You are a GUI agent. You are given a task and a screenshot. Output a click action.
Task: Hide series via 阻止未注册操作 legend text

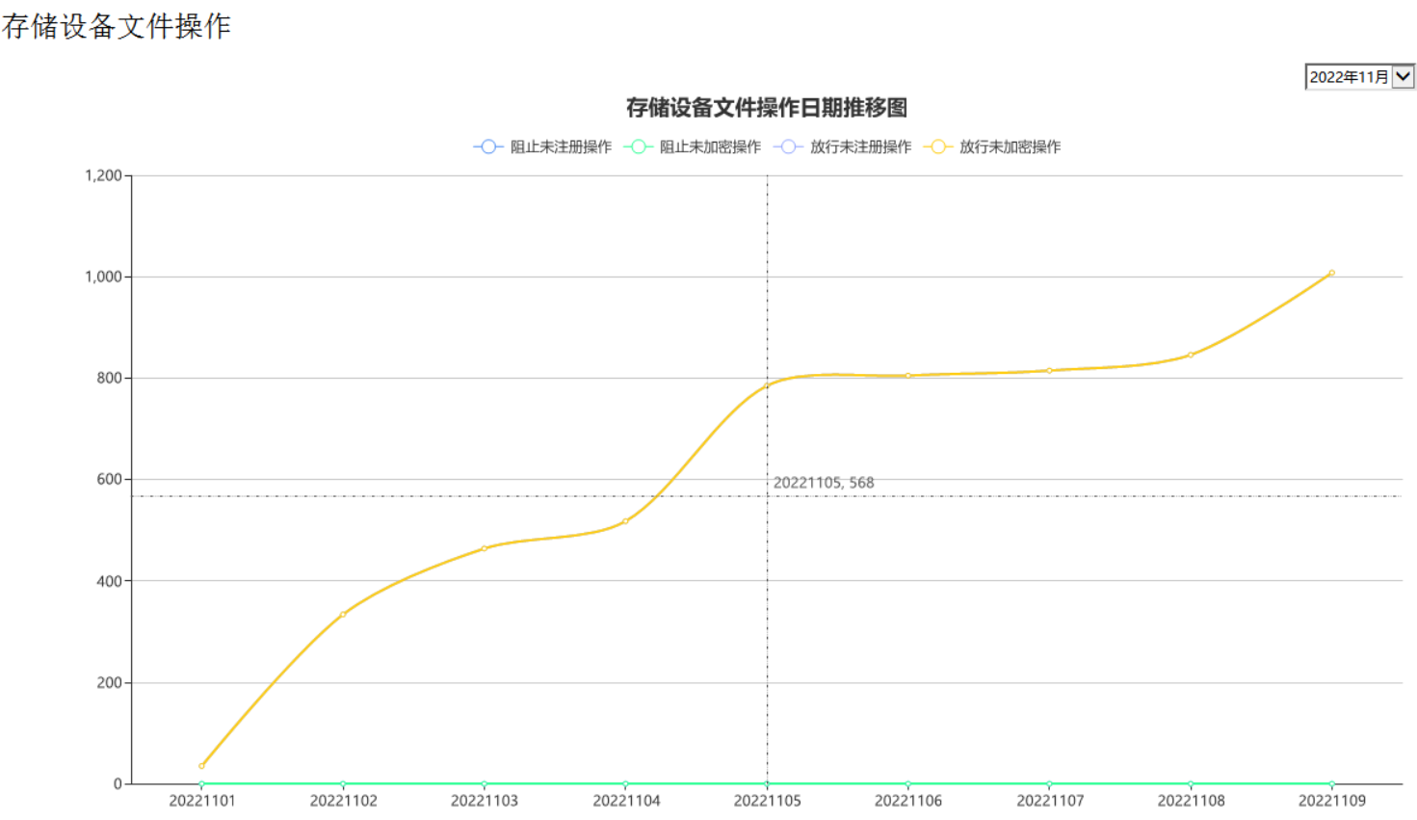(x=561, y=146)
